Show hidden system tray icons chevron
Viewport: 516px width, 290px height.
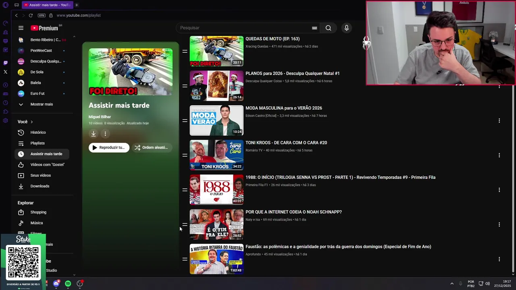pos(452,284)
